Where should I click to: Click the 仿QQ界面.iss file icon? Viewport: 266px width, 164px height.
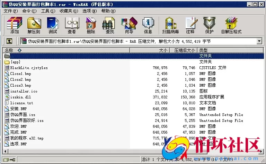7,115
